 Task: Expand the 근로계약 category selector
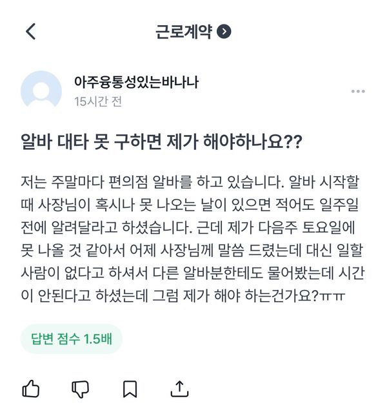point(224,31)
